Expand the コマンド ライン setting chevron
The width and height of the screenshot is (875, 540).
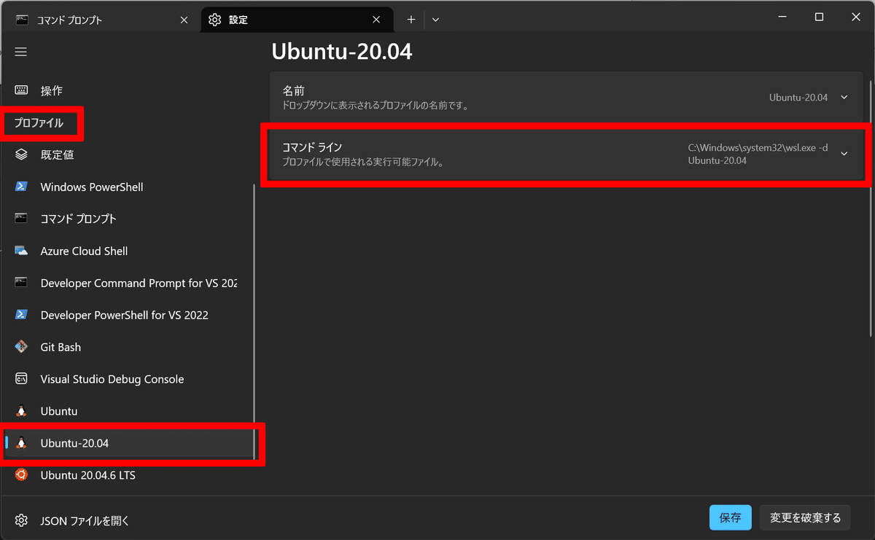[x=844, y=154]
